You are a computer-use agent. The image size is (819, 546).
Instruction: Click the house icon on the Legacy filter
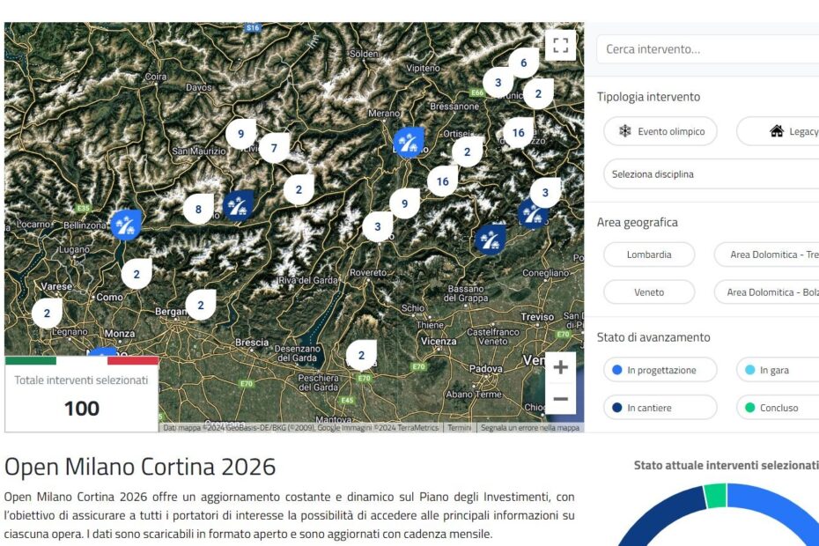(x=773, y=131)
